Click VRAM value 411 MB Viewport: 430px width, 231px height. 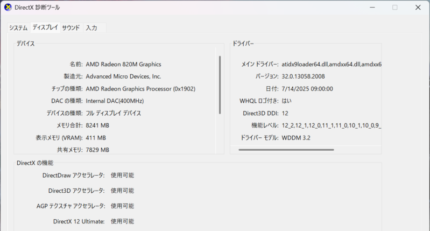[x=96, y=138]
